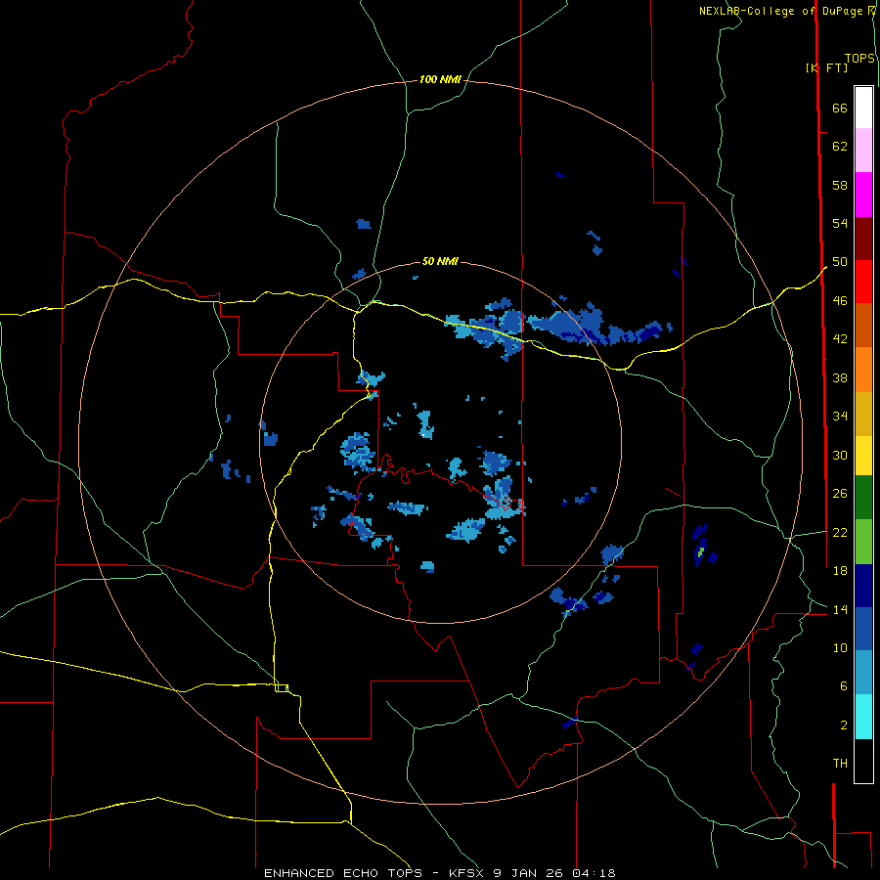Screen dimensions: 880x880
Task: Click the "50" legend value
Action: pyautogui.click(x=840, y=262)
